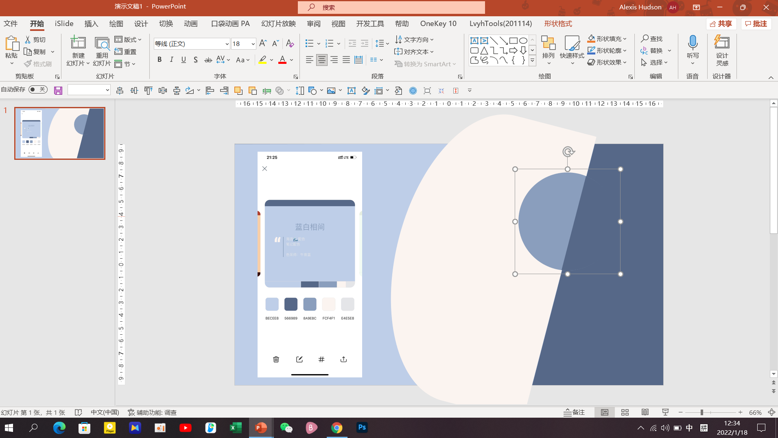This screenshot has width=778, height=438.
Task: Expand the font size dropdown
Action: 253,44
